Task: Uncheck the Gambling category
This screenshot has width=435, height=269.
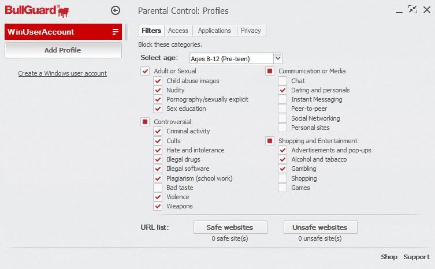Action: [x=282, y=169]
